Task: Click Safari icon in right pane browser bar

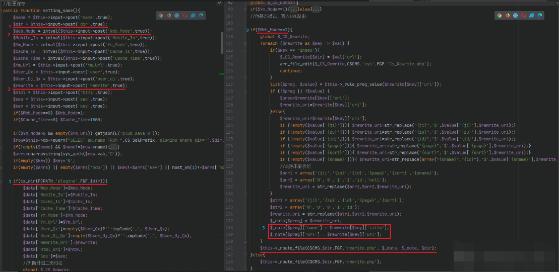Action: click(x=515, y=15)
